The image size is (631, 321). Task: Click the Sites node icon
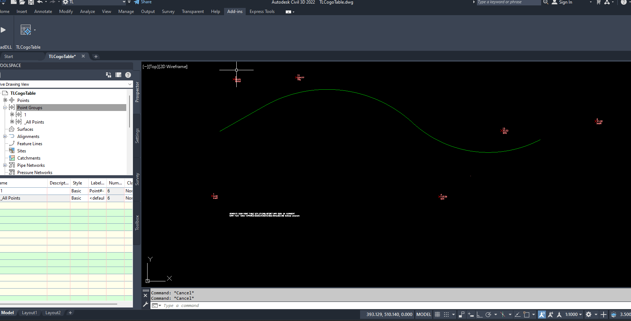(x=12, y=151)
